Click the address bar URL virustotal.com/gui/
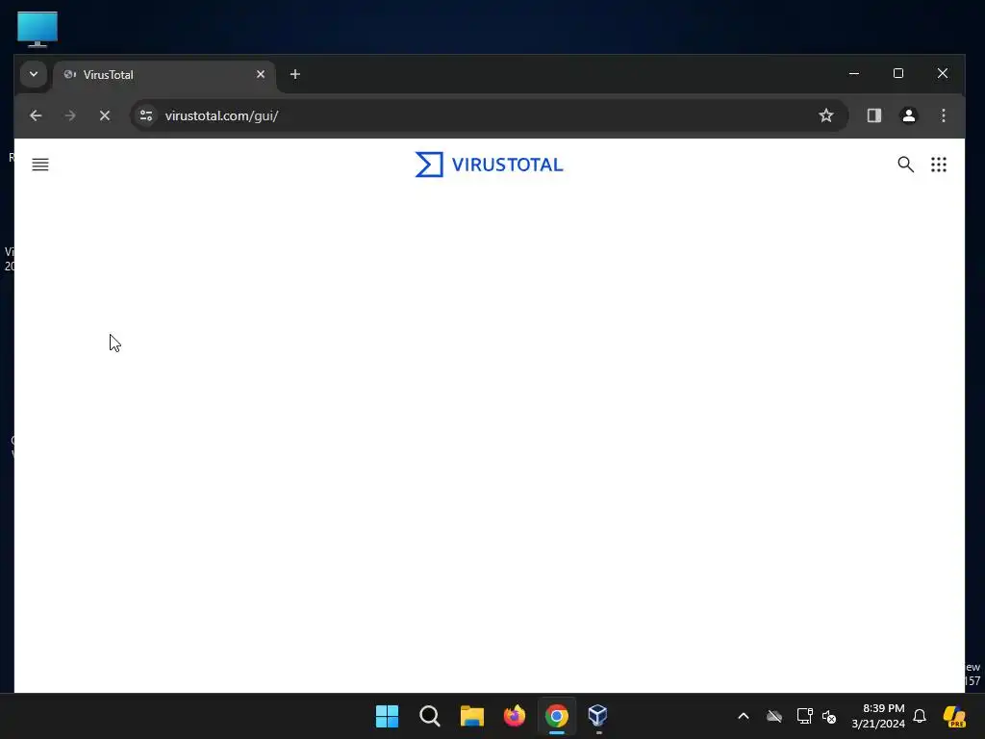Viewport: 985px width, 739px height. coord(222,115)
